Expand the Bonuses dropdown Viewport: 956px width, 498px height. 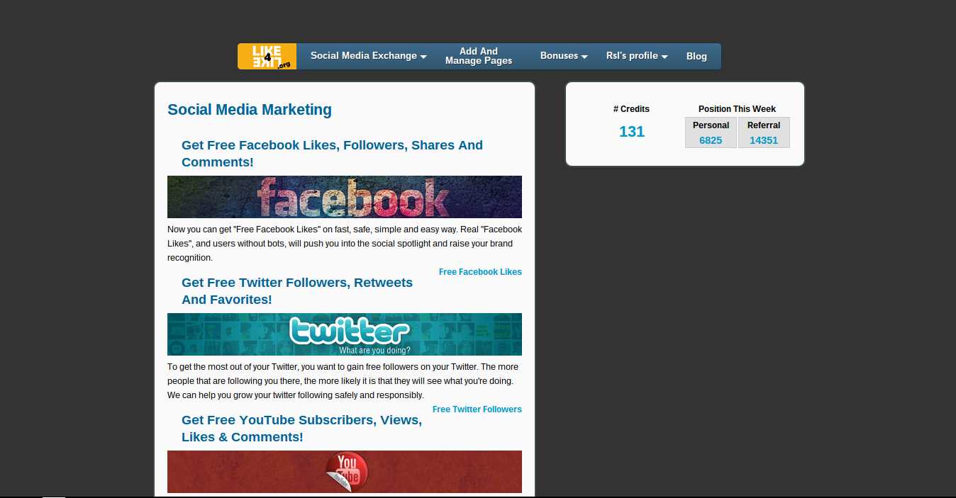click(564, 56)
